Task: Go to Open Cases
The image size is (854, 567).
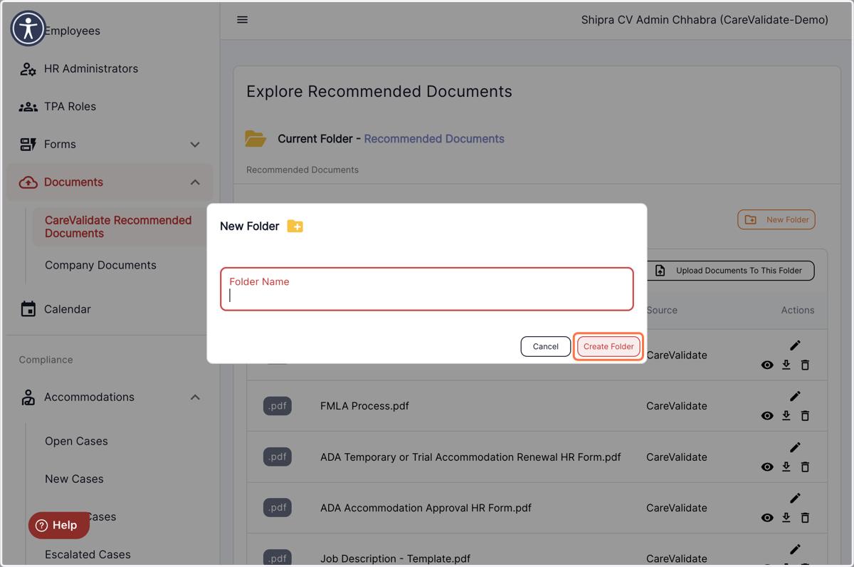Action: pos(76,441)
